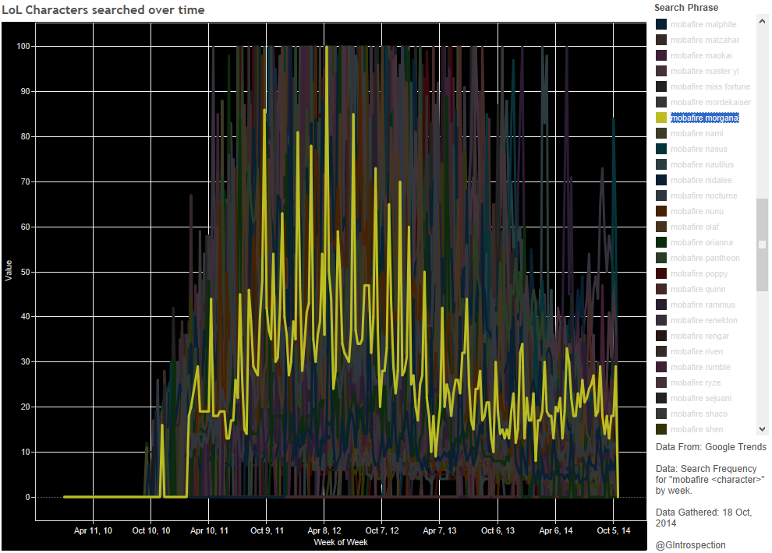Image resolution: width=772 pixels, height=553 pixels.
Task: Highlight the mobafire master yi entry
Action: pyautogui.click(x=704, y=71)
